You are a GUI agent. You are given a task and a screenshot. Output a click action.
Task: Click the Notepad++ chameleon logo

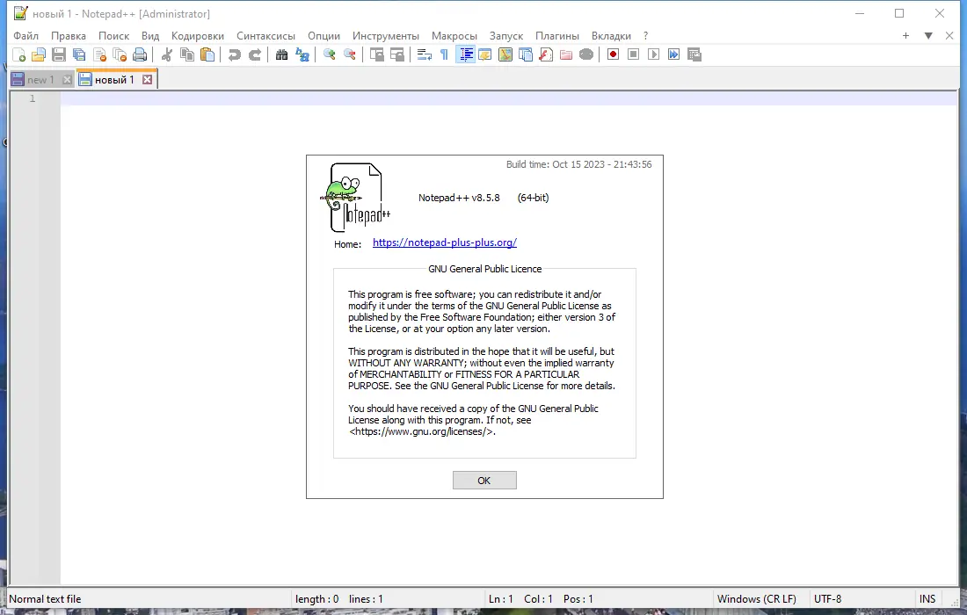pos(355,197)
